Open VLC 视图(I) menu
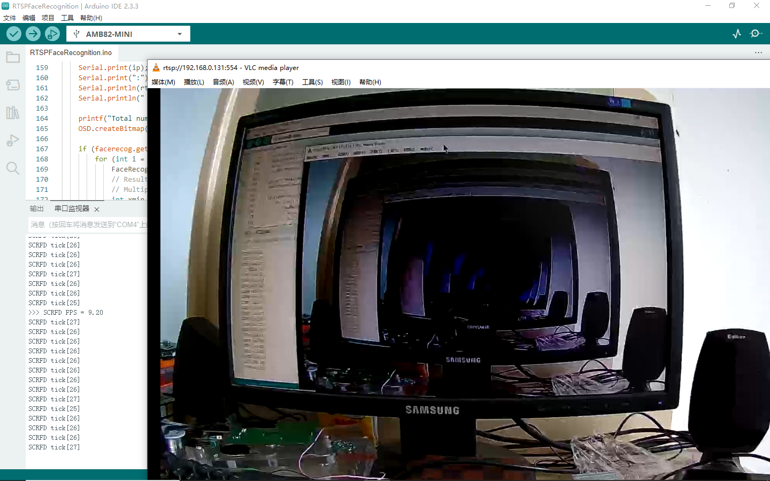 coord(341,82)
